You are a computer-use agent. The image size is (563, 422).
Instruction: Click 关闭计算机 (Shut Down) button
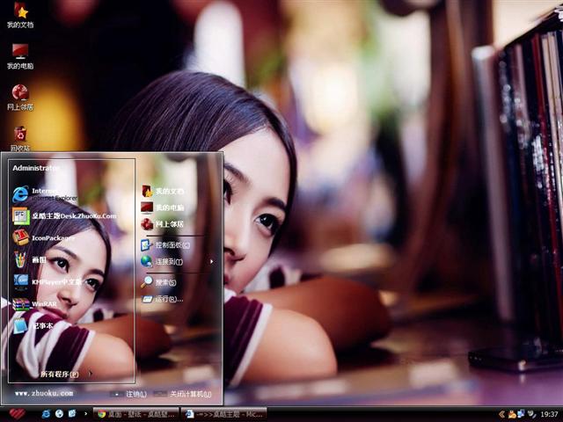(185, 394)
